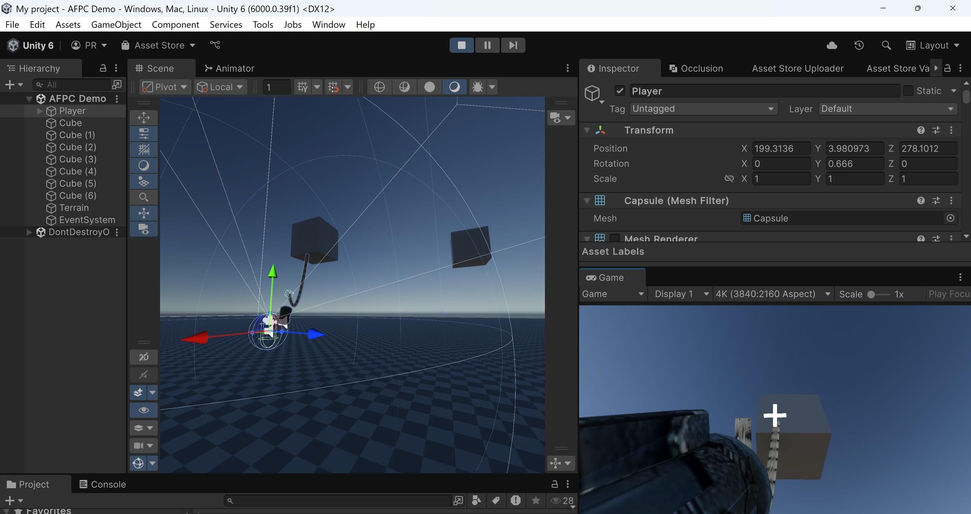This screenshot has height=514, width=971.
Task: Enable the Static checkbox
Action: 908,91
